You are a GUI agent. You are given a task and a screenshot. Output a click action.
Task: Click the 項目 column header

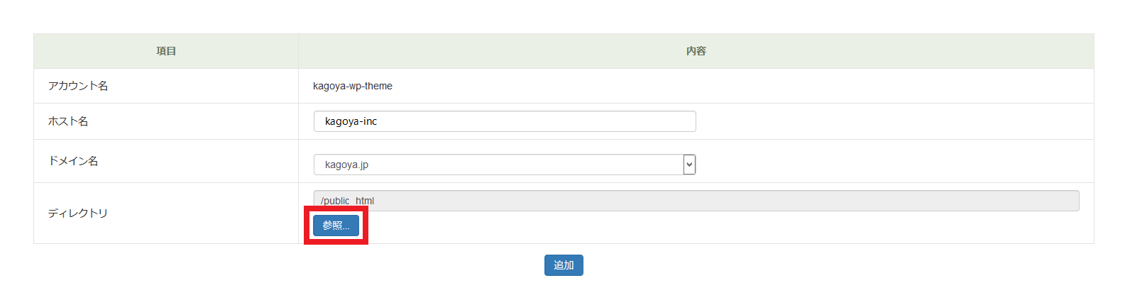tap(166, 51)
